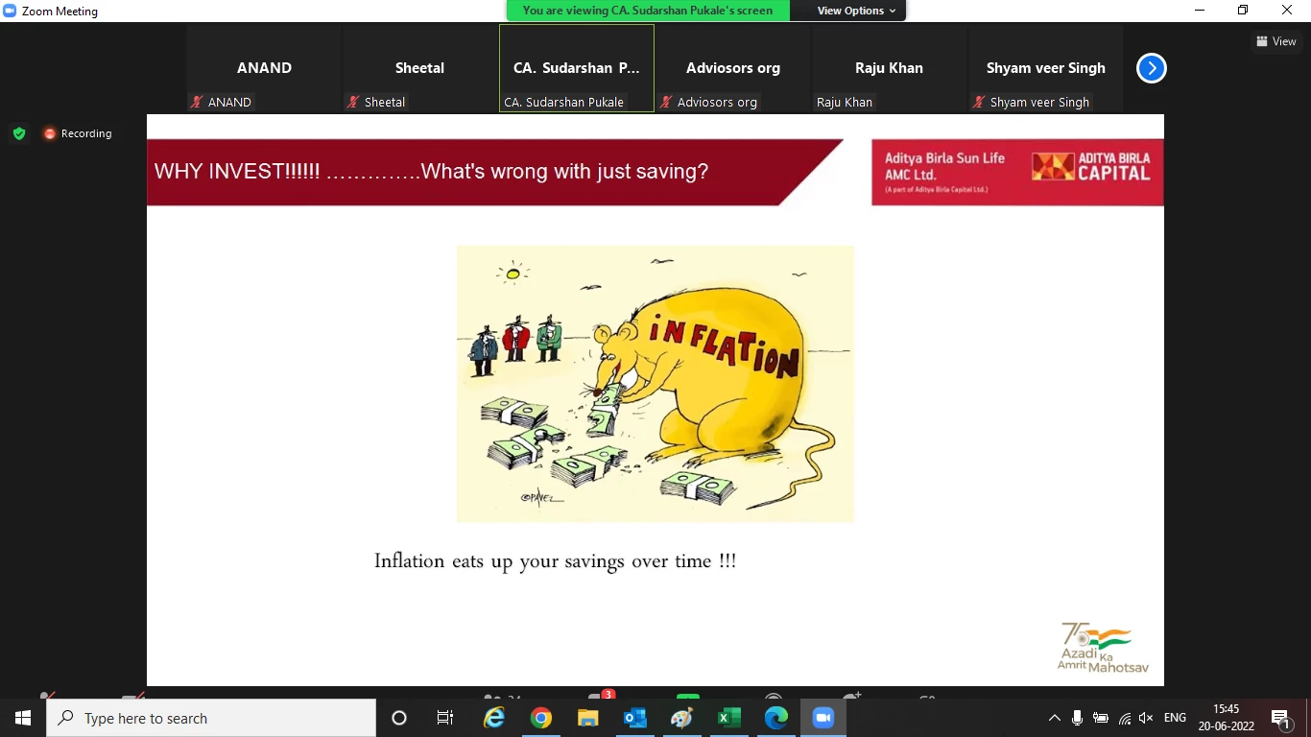
Task: Open the clock showing 15:45 20-06-2022
Action: point(1226,718)
